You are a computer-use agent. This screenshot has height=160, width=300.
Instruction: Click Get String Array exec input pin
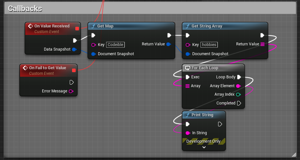(188, 35)
